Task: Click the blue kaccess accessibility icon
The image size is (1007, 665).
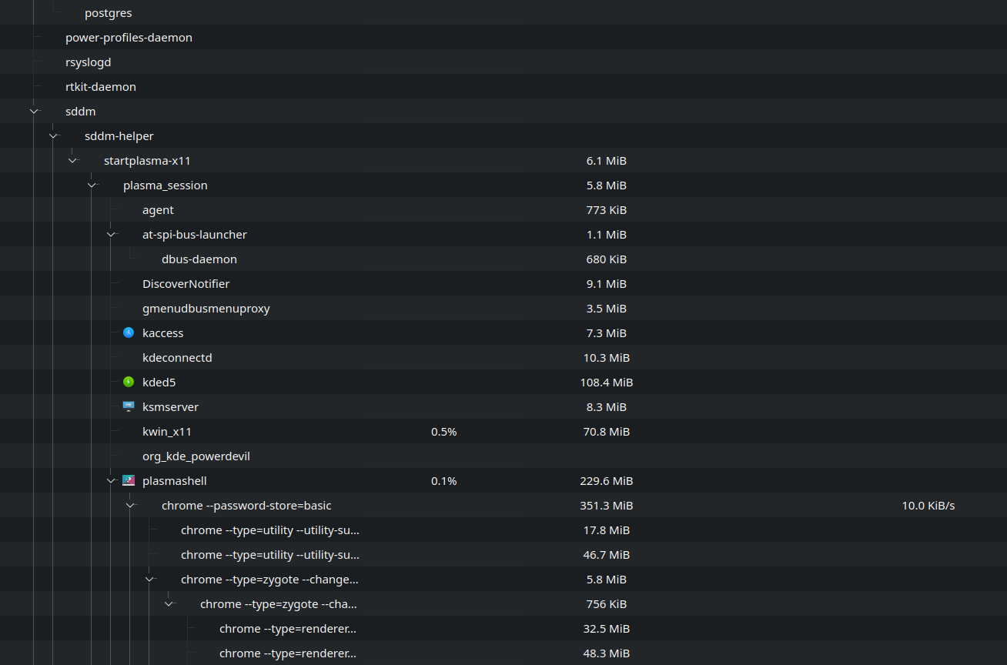Action: pos(129,332)
